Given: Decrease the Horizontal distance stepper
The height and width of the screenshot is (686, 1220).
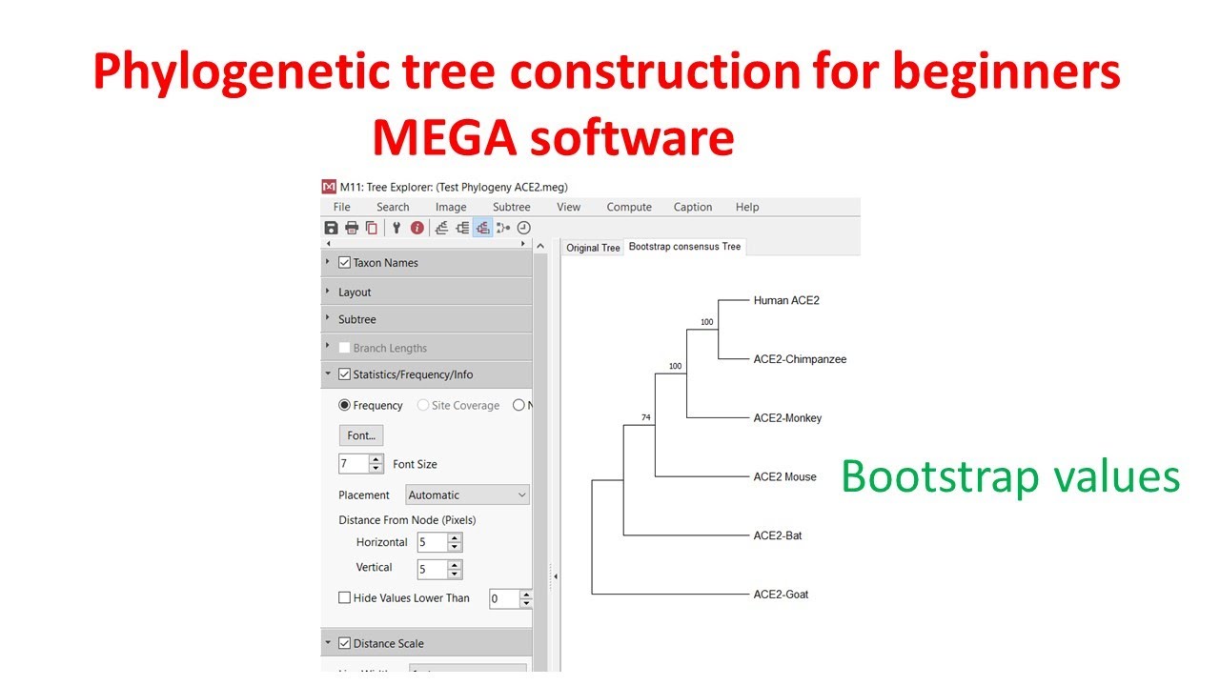Looking at the screenshot, I should [x=455, y=547].
